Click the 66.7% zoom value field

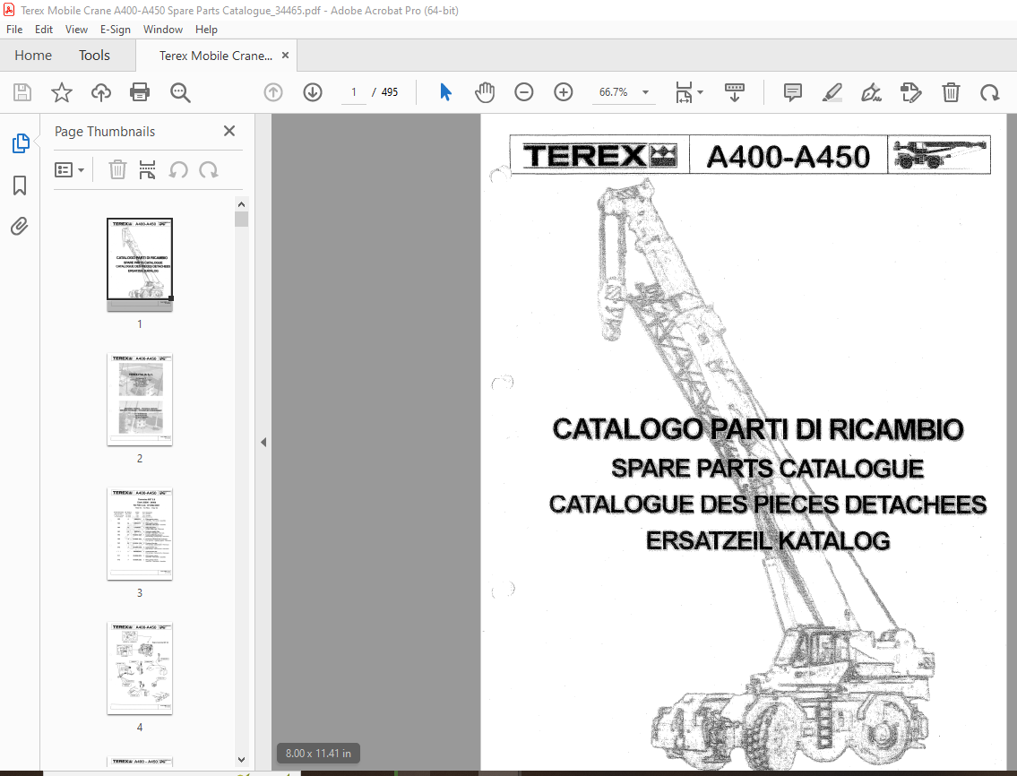click(x=614, y=92)
